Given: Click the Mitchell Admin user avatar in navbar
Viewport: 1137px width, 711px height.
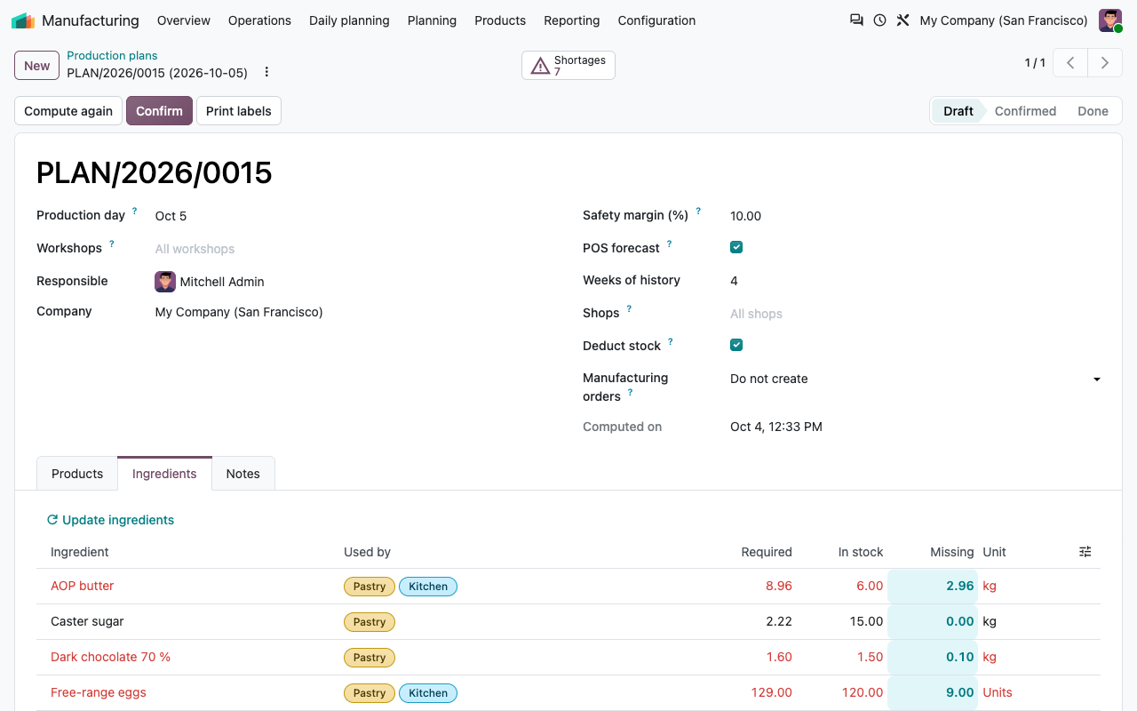Looking at the screenshot, I should tap(1110, 20).
